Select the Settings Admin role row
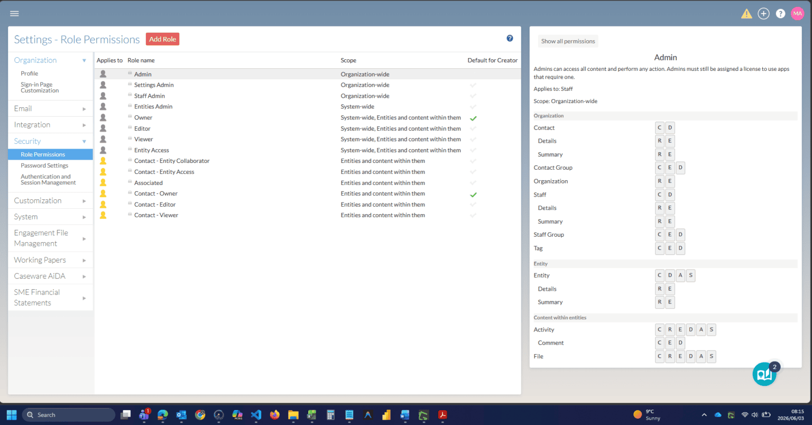This screenshot has width=812, height=425. click(307, 85)
